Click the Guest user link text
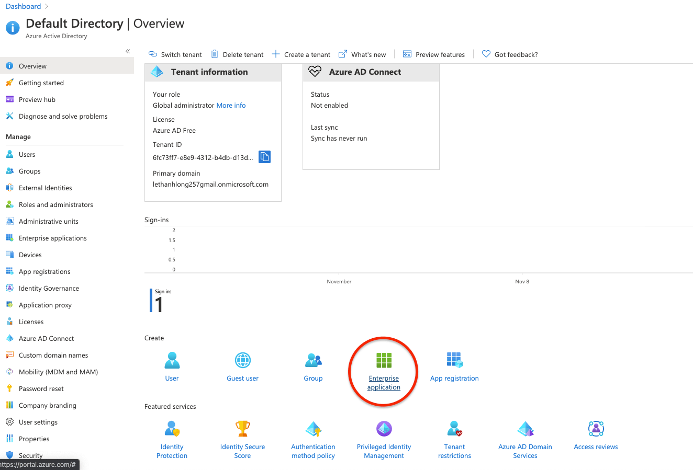Image resolution: width=693 pixels, height=470 pixels. (x=242, y=379)
